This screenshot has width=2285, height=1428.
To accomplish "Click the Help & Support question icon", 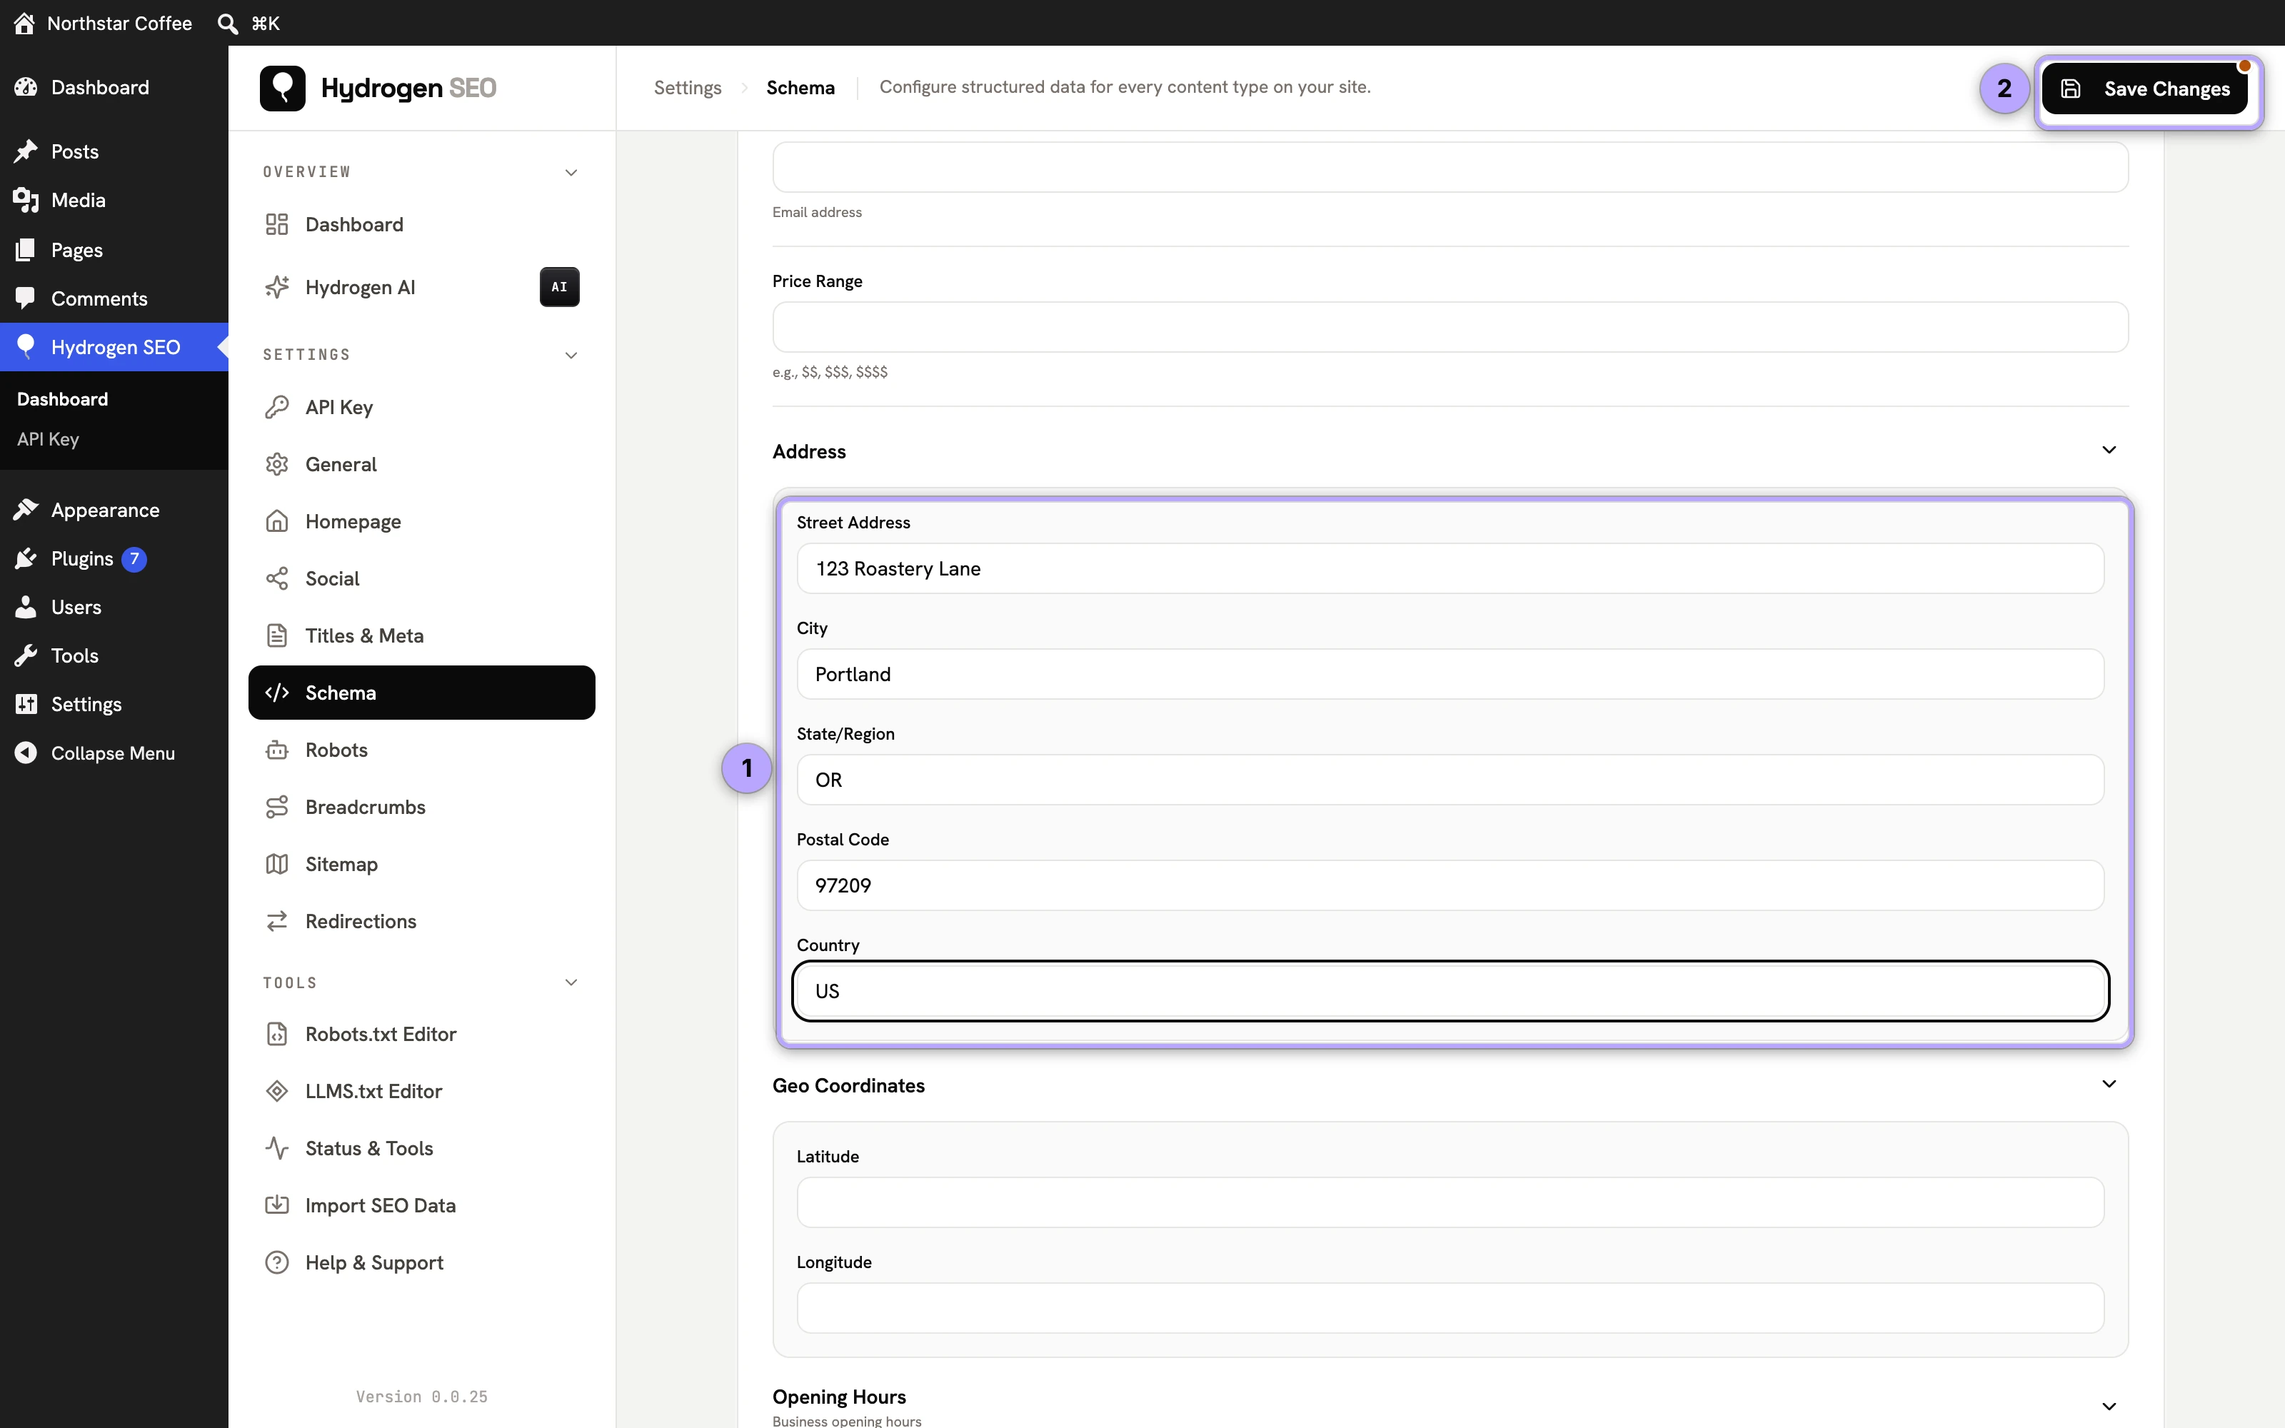I will (x=276, y=1263).
